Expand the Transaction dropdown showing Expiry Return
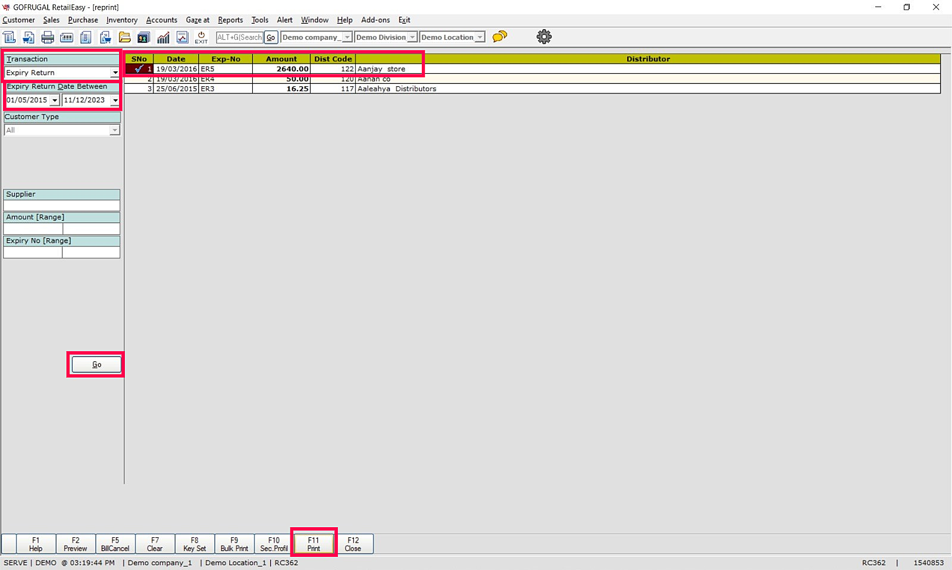Viewport: 952px width, 570px height. 115,73
